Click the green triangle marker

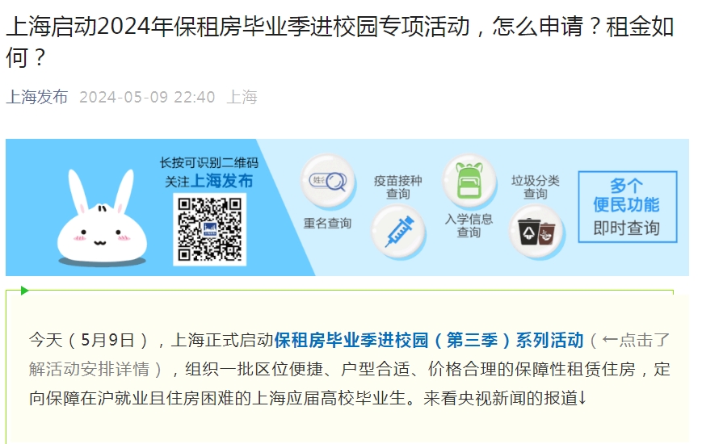(24, 291)
